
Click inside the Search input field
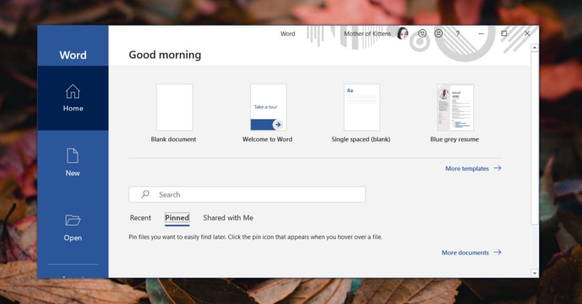coord(256,194)
